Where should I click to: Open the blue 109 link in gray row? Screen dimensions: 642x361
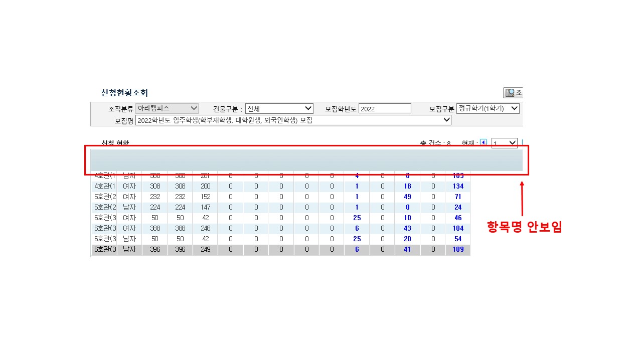457,249
